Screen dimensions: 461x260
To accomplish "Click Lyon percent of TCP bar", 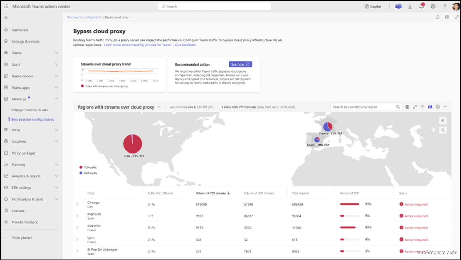I will tap(349, 239).
